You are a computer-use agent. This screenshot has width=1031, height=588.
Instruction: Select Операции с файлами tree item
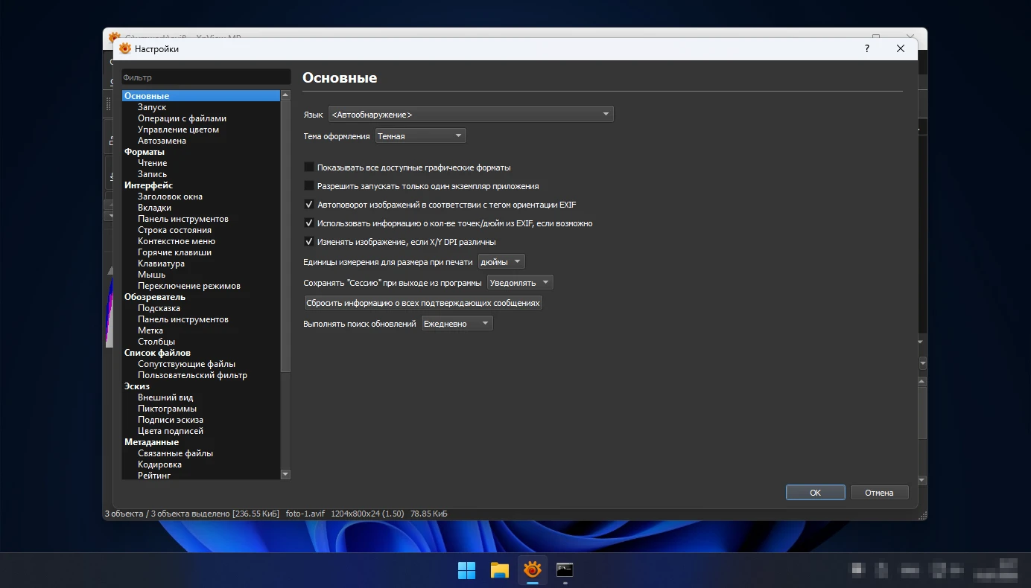(182, 118)
